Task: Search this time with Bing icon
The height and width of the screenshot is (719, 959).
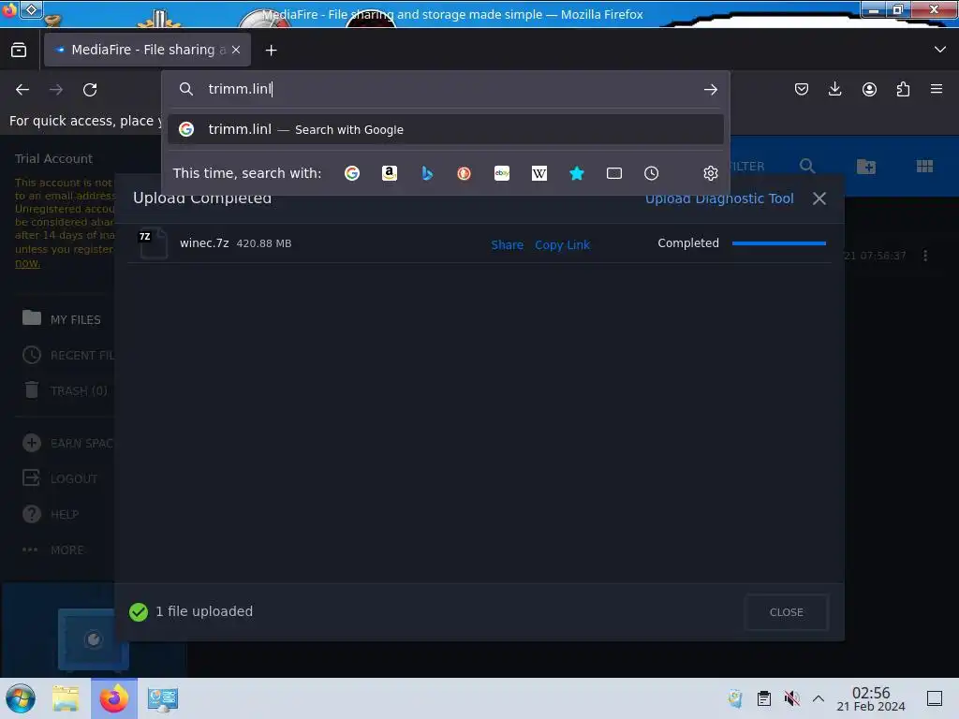Action: click(427, 173)
